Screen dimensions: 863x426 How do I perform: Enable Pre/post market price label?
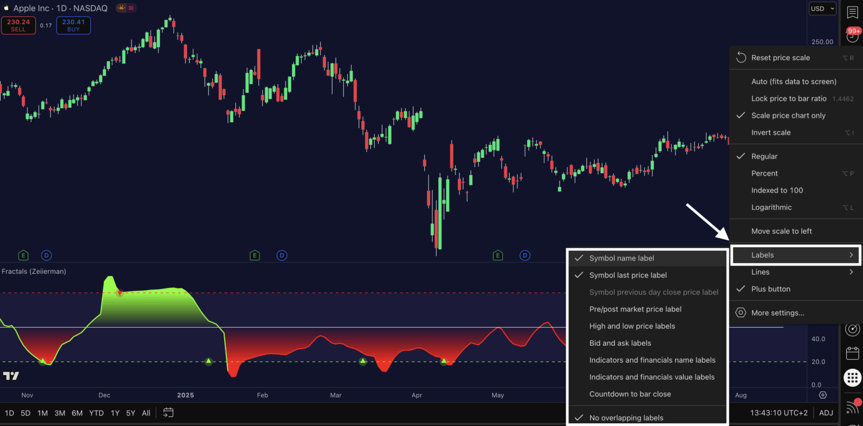(648, 309)
